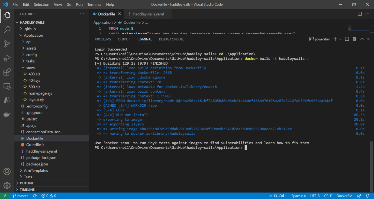
Task: Switch to the PROBLEMS tab
Action: pyautogui.click(x=103, y=39)
